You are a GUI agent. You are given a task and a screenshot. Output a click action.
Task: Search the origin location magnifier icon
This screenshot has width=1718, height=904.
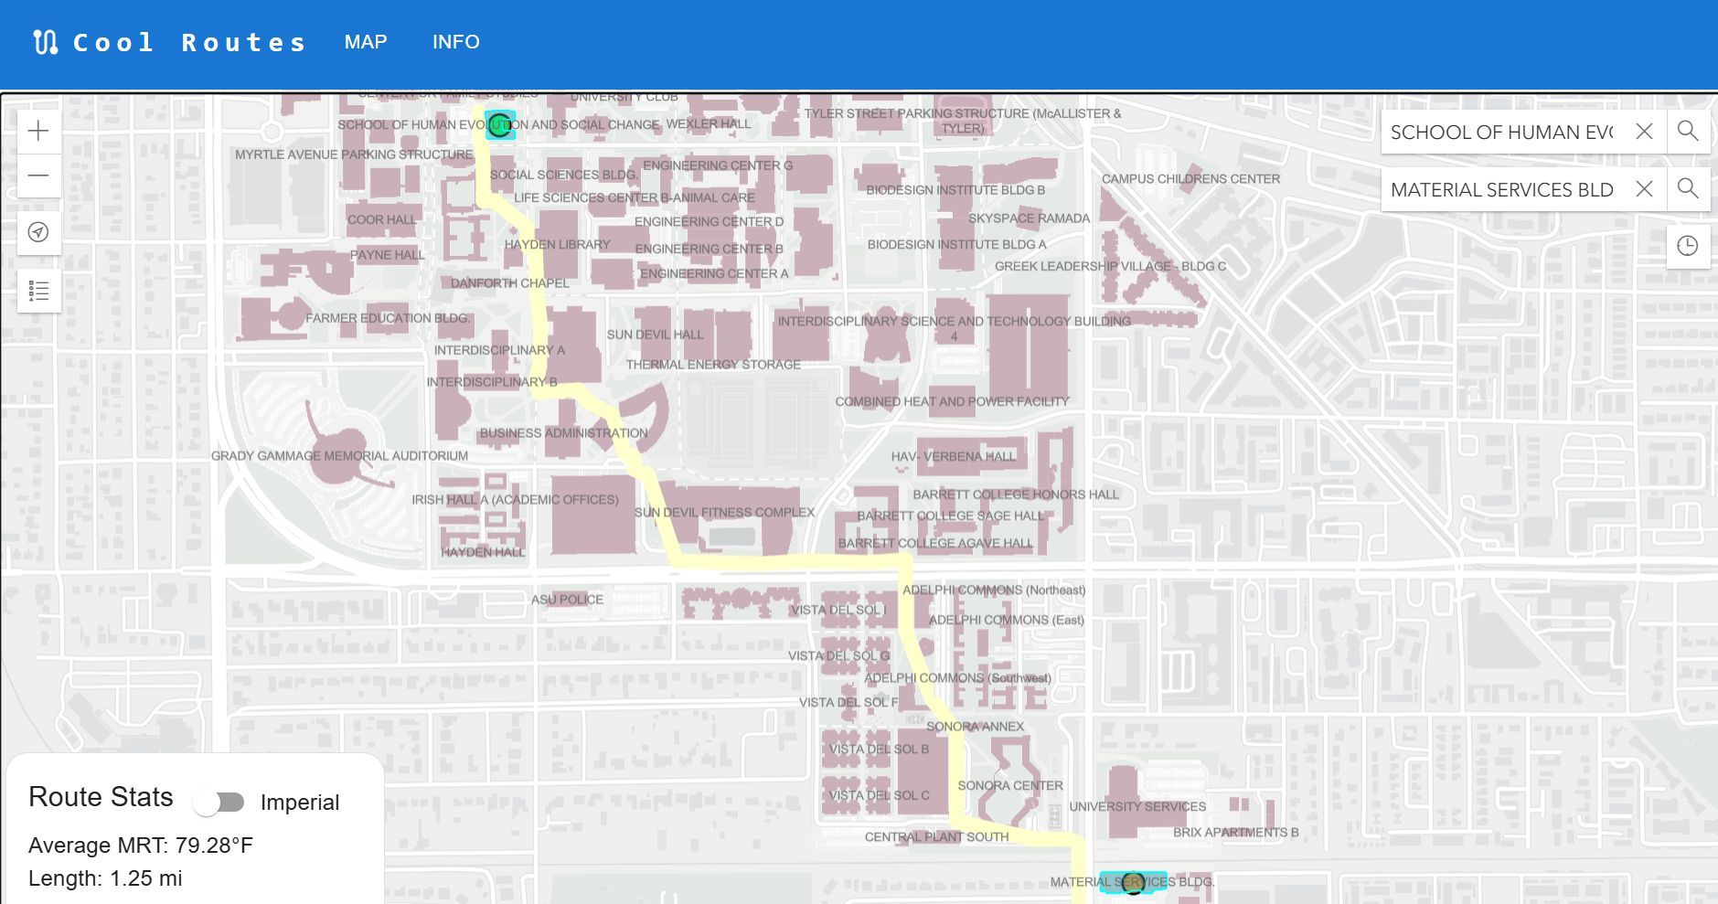(x=1688, y=132)
